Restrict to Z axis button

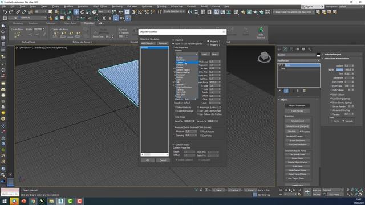pos(116,18)
